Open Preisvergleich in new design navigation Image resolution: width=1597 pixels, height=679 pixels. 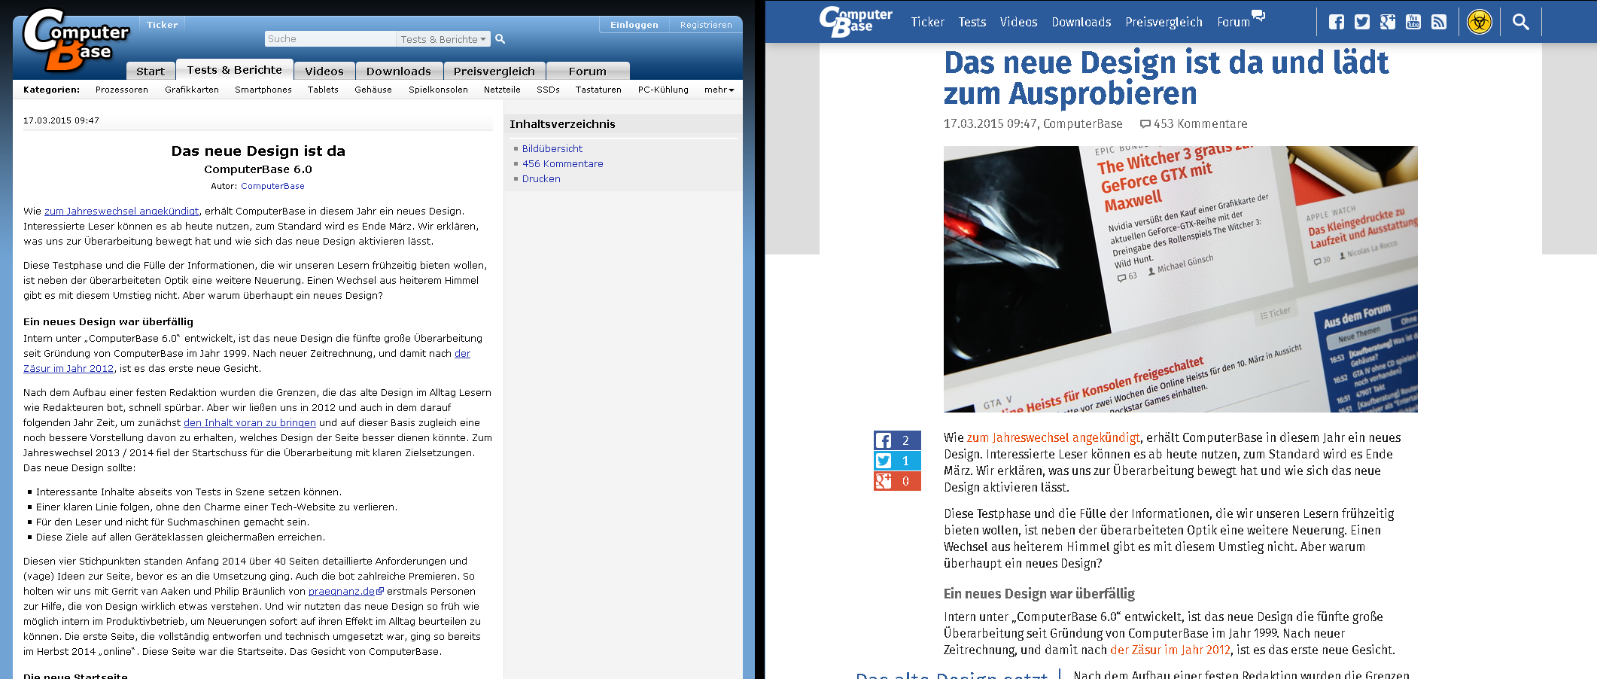(x=1164, y=23)
